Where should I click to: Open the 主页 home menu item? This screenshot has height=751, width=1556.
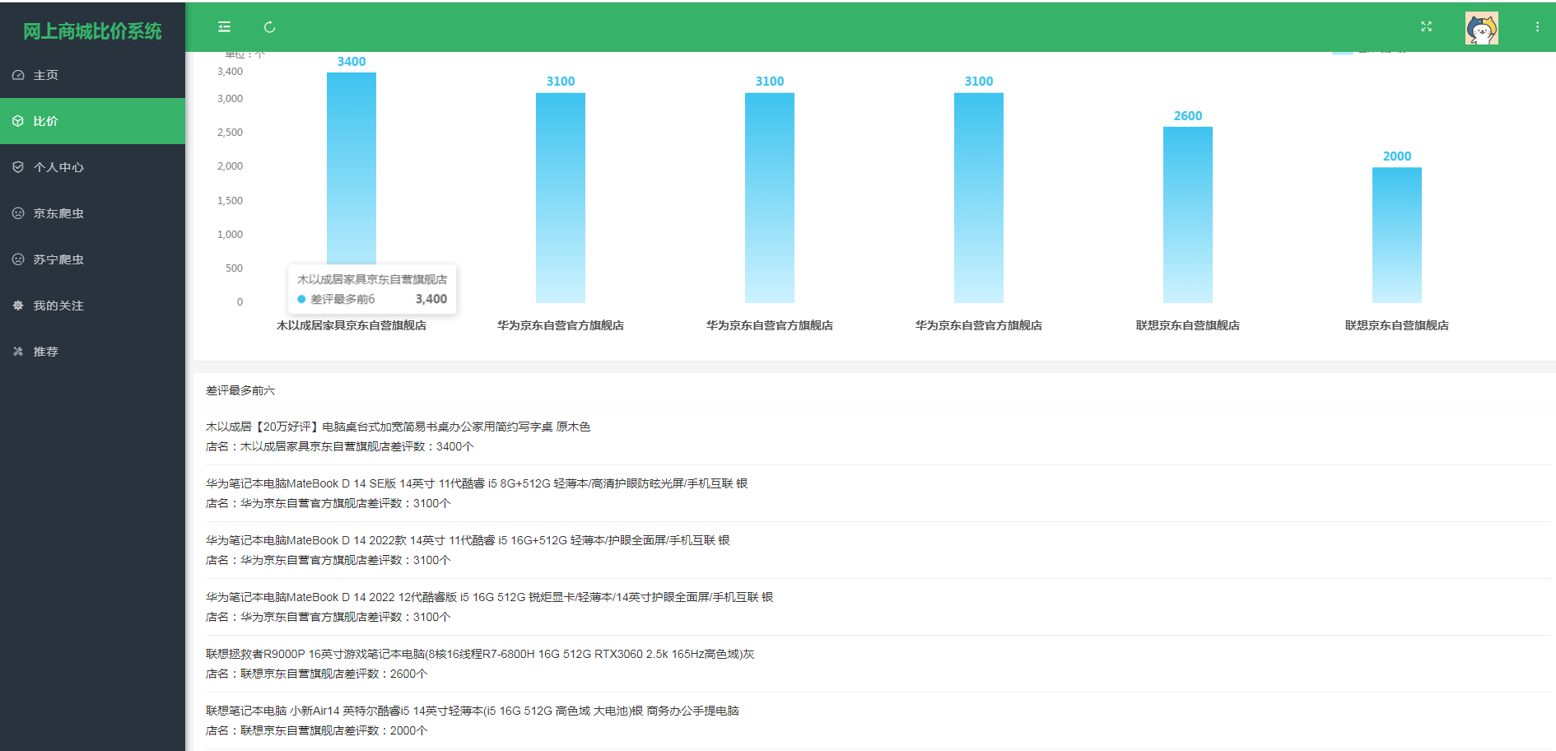click(92, 75)
